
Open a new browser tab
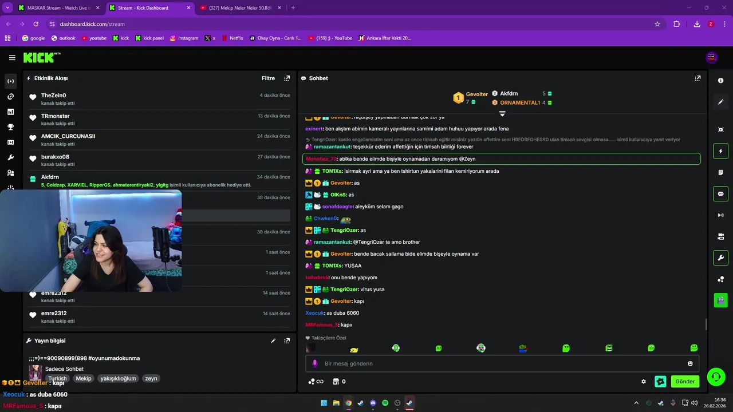(x=293, y=7)
